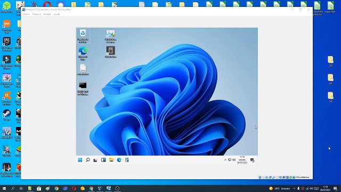Expand the host system tray chevron
The image size is (341, 192).
point(294,188)
